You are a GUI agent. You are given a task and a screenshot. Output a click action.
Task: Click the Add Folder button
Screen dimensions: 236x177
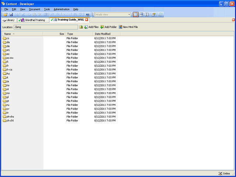coord(108,27)
